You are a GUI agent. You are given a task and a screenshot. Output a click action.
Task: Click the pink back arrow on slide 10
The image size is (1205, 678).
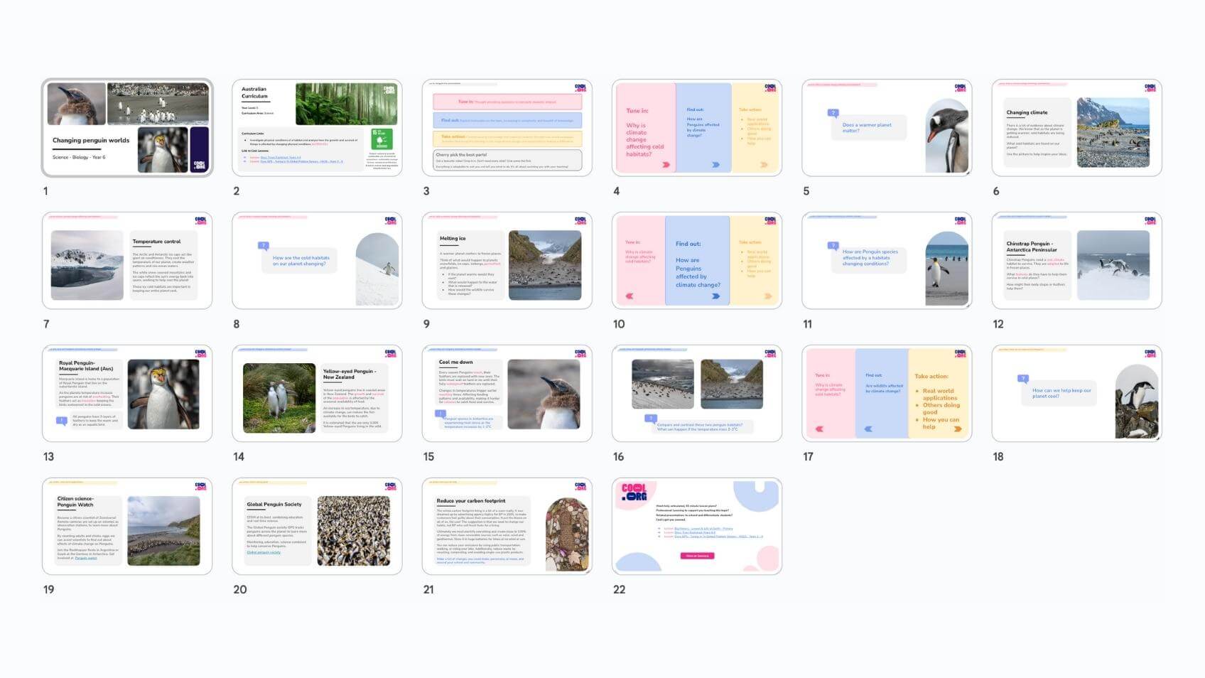(x=629, y=296)
